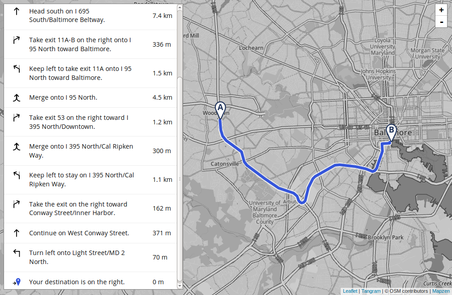Screen dimensions: 452x295
Task: Select destination marker B on the map
Action: coord(391,132)
